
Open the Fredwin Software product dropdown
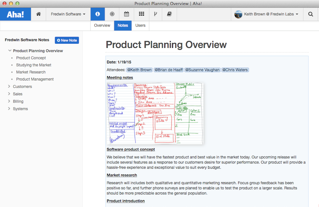(x=68, y=14)
